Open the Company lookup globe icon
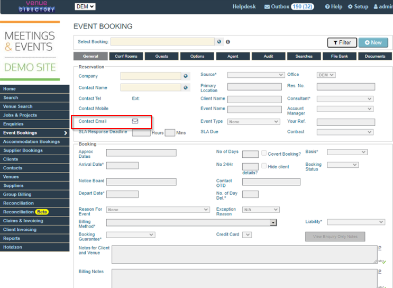Image resolution: width=393 pixels, height=288 pixels. (x=186, y=76)
